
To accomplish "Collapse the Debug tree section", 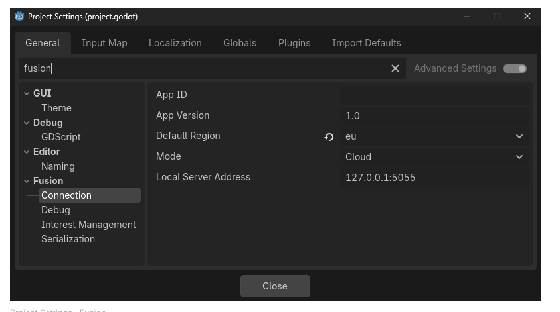I will 27,123.
